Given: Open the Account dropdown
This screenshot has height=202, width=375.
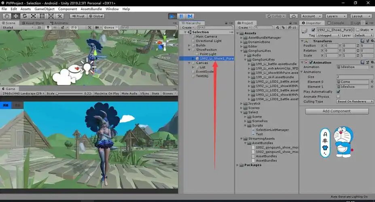Looking at the screenshot, I should 312,16.
